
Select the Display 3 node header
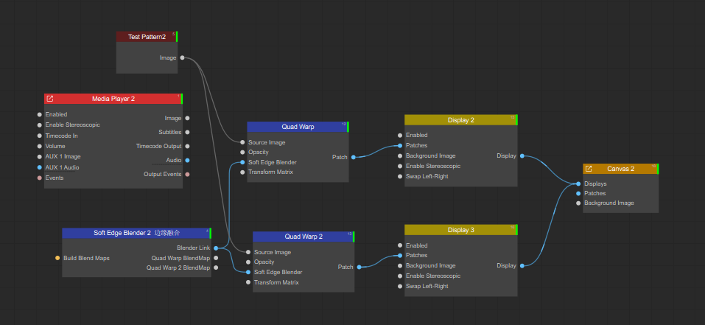click(x=460, y=230)
